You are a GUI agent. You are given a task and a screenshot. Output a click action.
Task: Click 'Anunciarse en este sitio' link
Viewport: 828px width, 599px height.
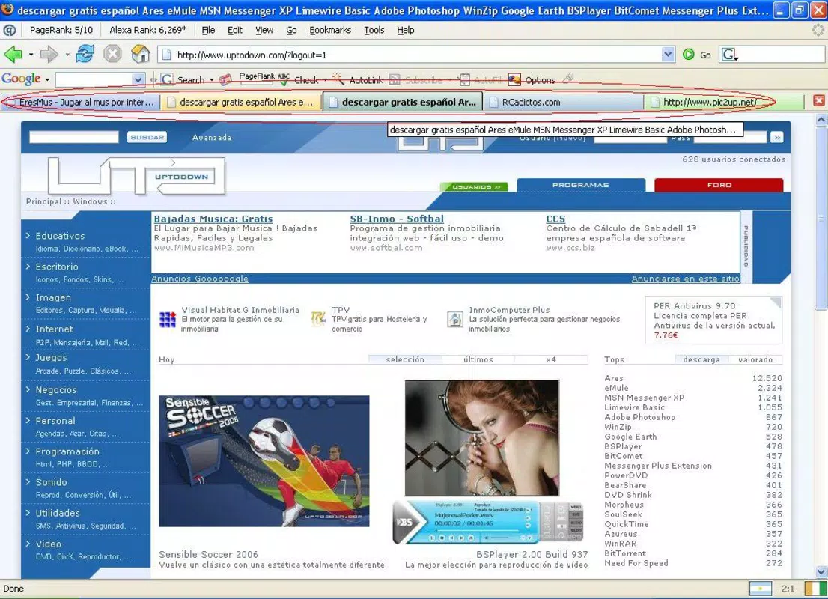[686, 279]
